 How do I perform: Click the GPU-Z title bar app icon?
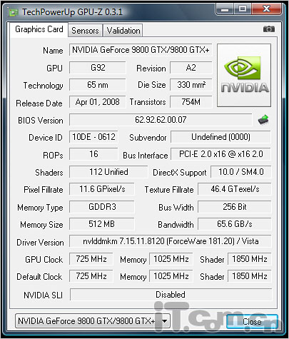pyautogui.click(x=13, y=12)
